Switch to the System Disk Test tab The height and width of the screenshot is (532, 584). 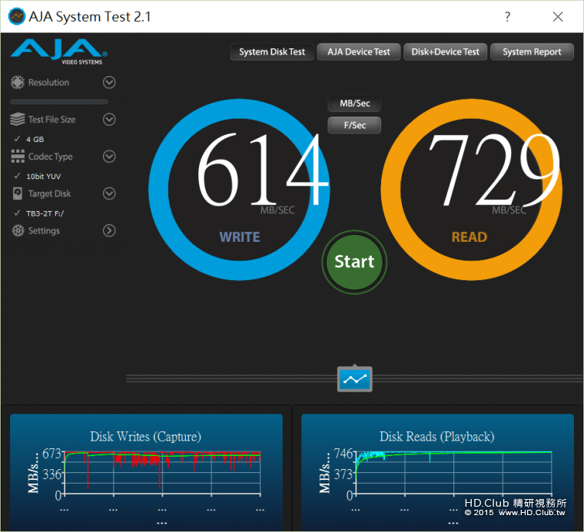271,52
